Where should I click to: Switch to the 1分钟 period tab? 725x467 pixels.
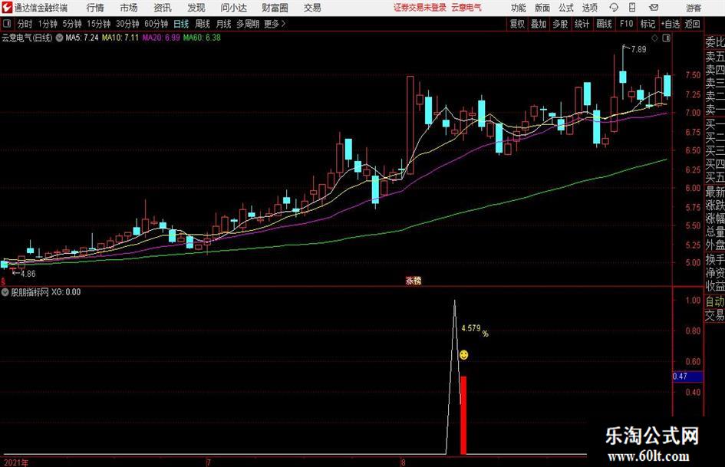[x=48, y=24]
